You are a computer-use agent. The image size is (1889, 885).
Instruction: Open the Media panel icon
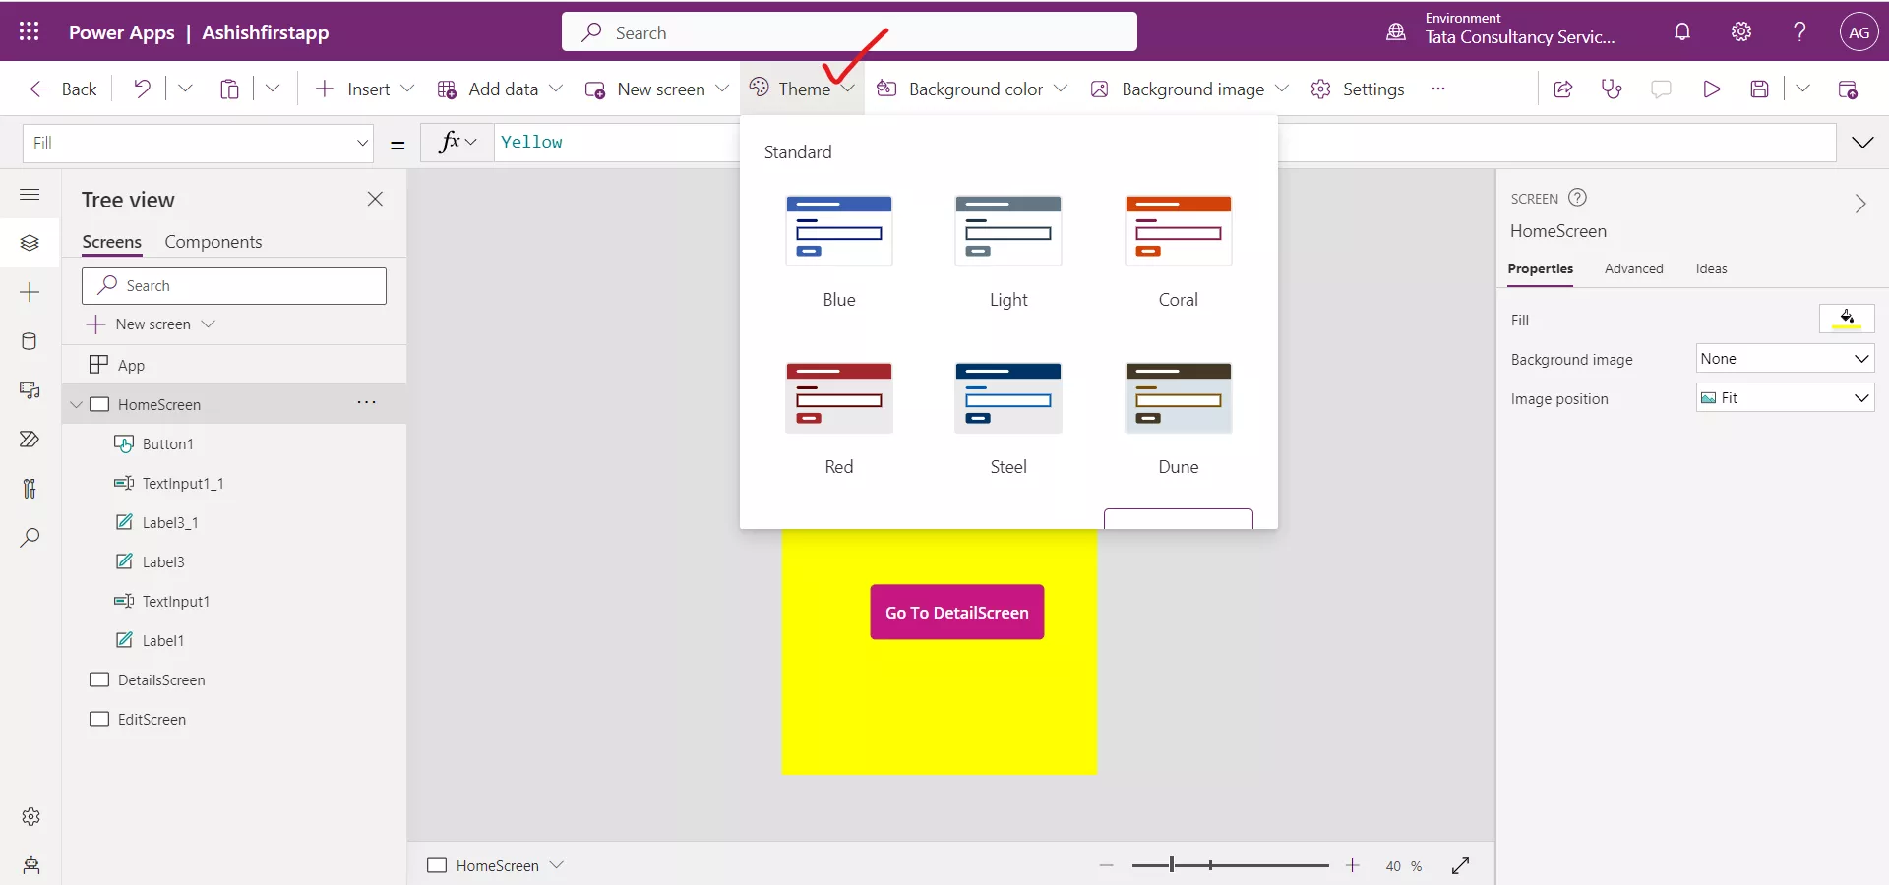[x=30, y=390]
